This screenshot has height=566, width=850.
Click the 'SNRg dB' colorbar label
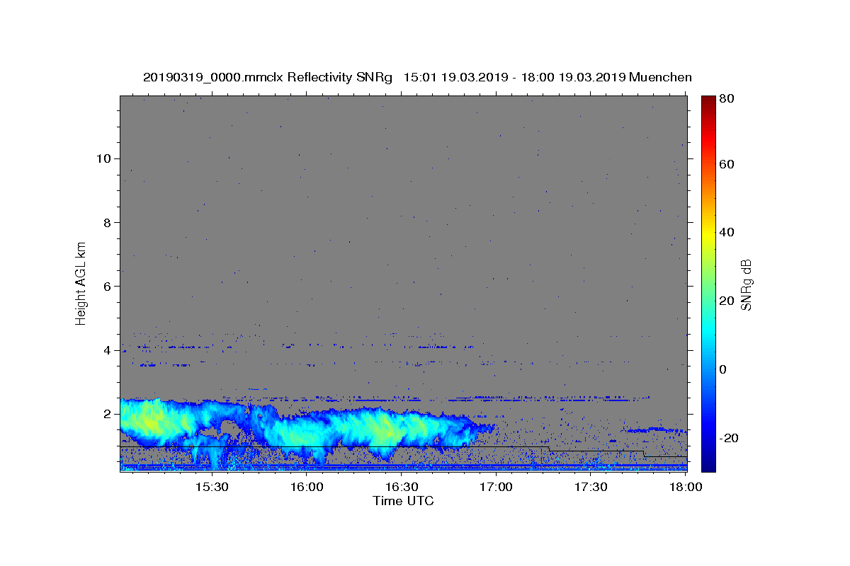[x=746, y=284]
